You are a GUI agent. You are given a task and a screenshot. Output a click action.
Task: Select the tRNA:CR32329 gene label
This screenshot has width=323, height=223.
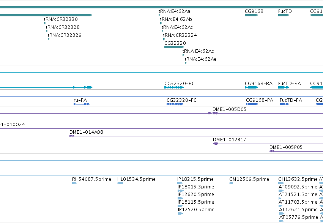[x=65, y=35]
